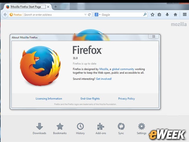Click the Downloads shortcut icon on start page
The height and width of the screenshot is (142, 189).
[39, 126]
